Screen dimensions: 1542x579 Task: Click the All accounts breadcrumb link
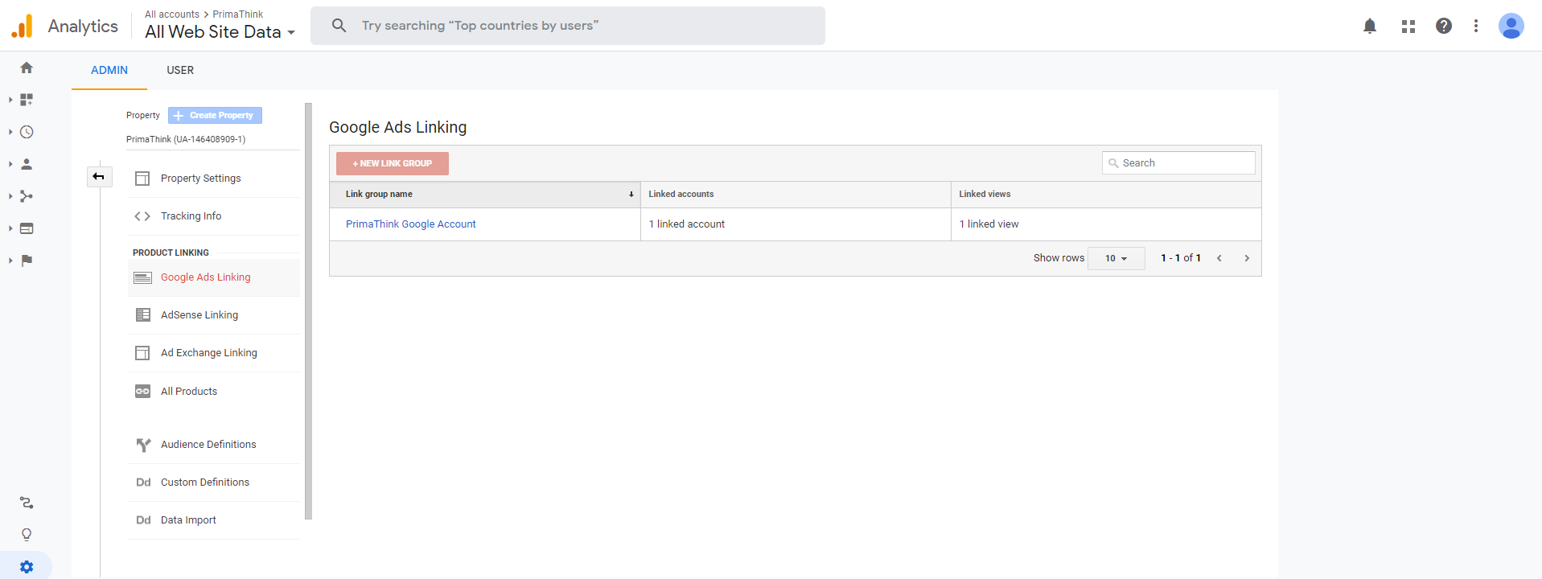(172, 14)
